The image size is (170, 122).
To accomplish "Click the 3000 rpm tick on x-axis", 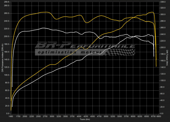I will click(52, 116).
